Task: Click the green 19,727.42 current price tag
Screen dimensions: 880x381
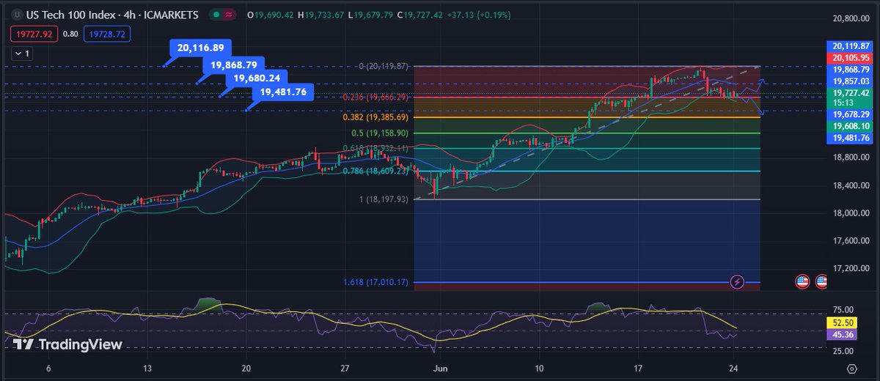Action: (851, 93)
